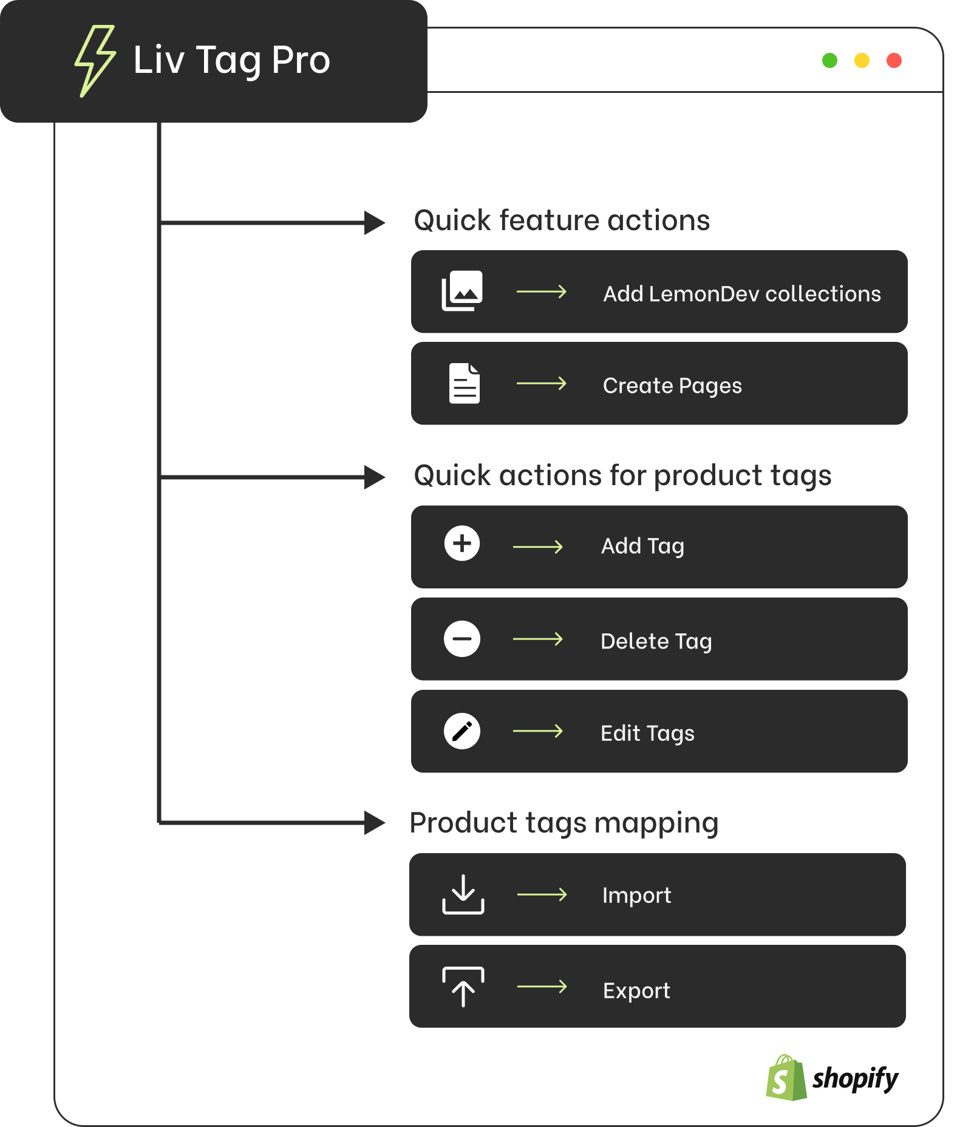This screenshot has width=974, height=1127.
Task: Click the image collections icon
Action: coord(462,291)
